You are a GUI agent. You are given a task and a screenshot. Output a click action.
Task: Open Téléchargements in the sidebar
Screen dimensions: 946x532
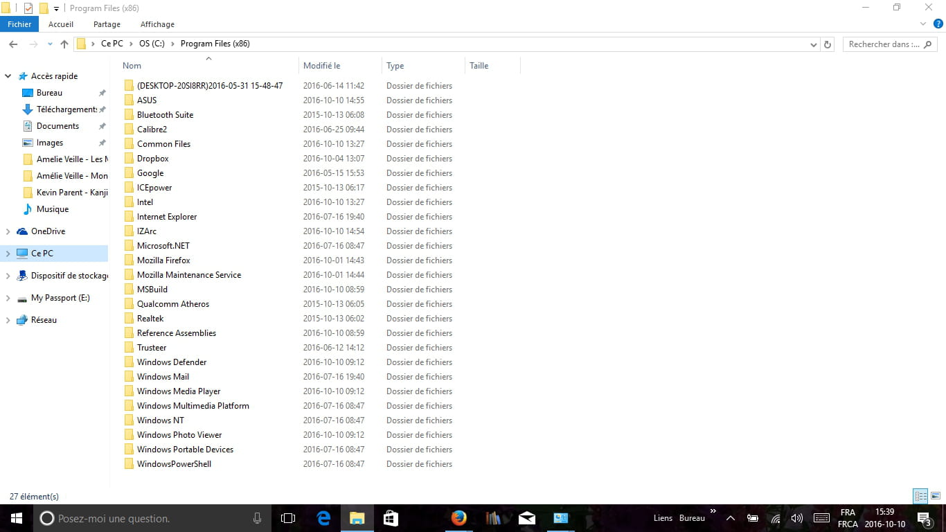66,109
